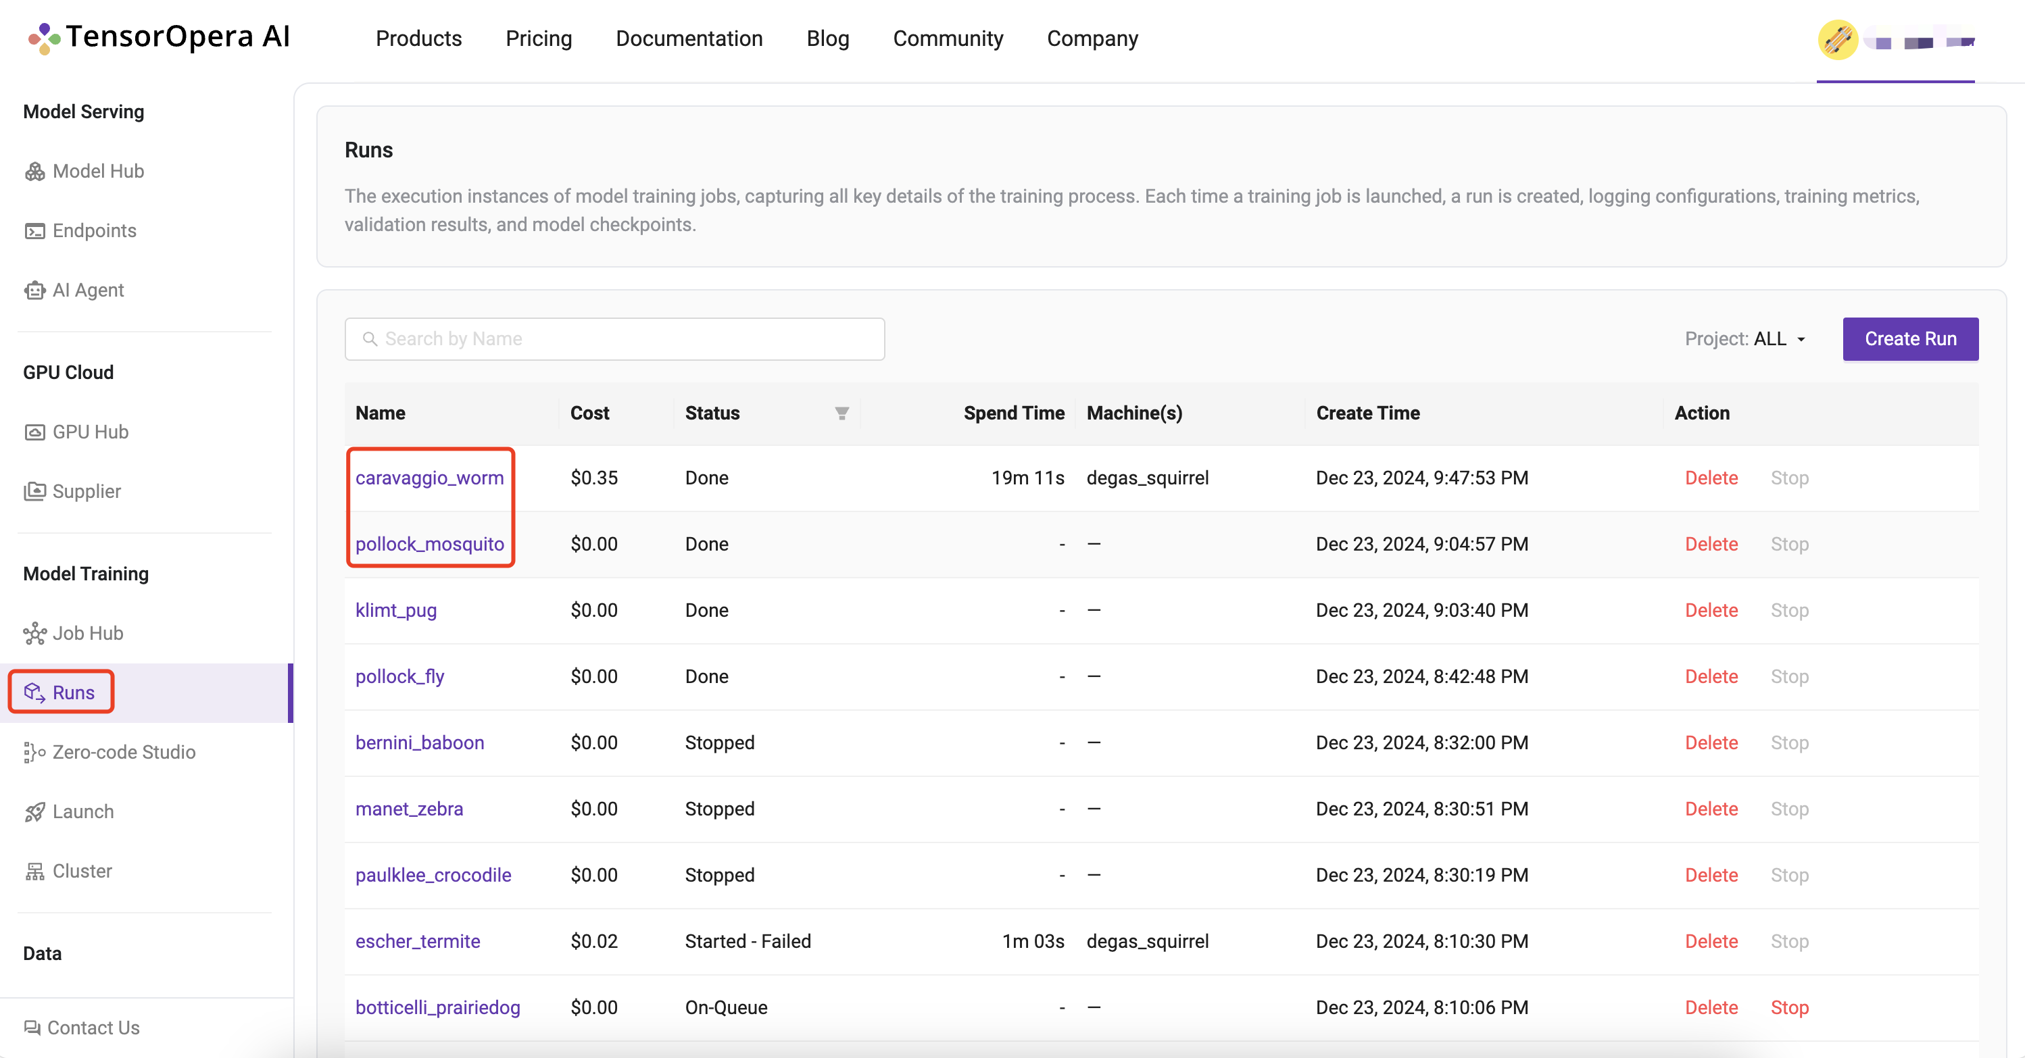This screenshot has height=1058, width=2025.
Task: Navigate to AI Agent sidebar item
Action: [87, 291]
